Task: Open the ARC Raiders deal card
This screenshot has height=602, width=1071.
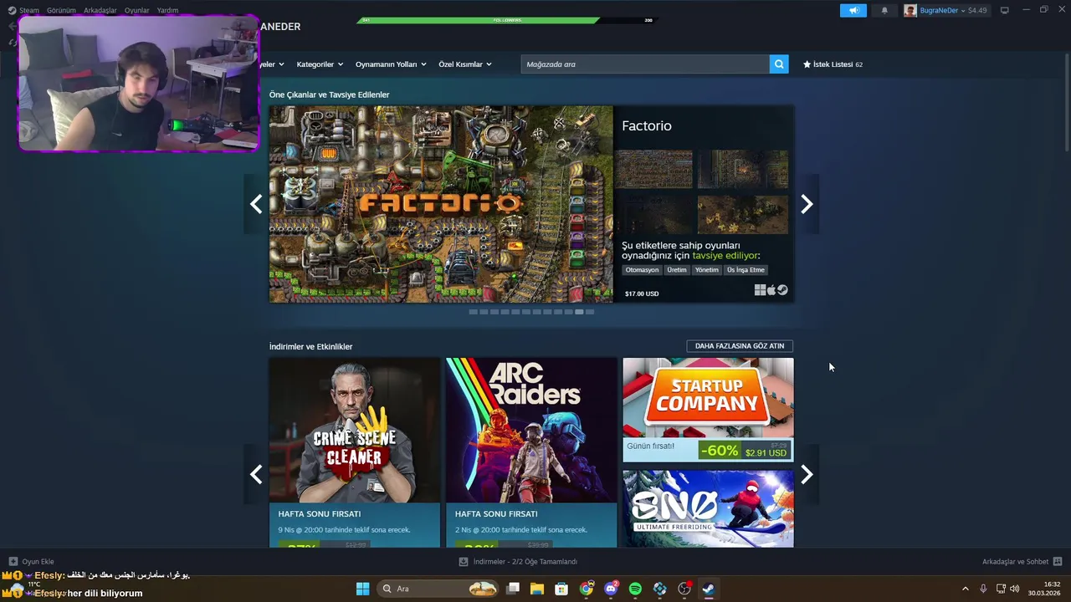Action: pyautogui.click(x=531, y=452)
